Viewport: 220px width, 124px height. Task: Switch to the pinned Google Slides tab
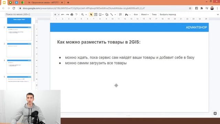pyautogui.click(x=4, y=2)
